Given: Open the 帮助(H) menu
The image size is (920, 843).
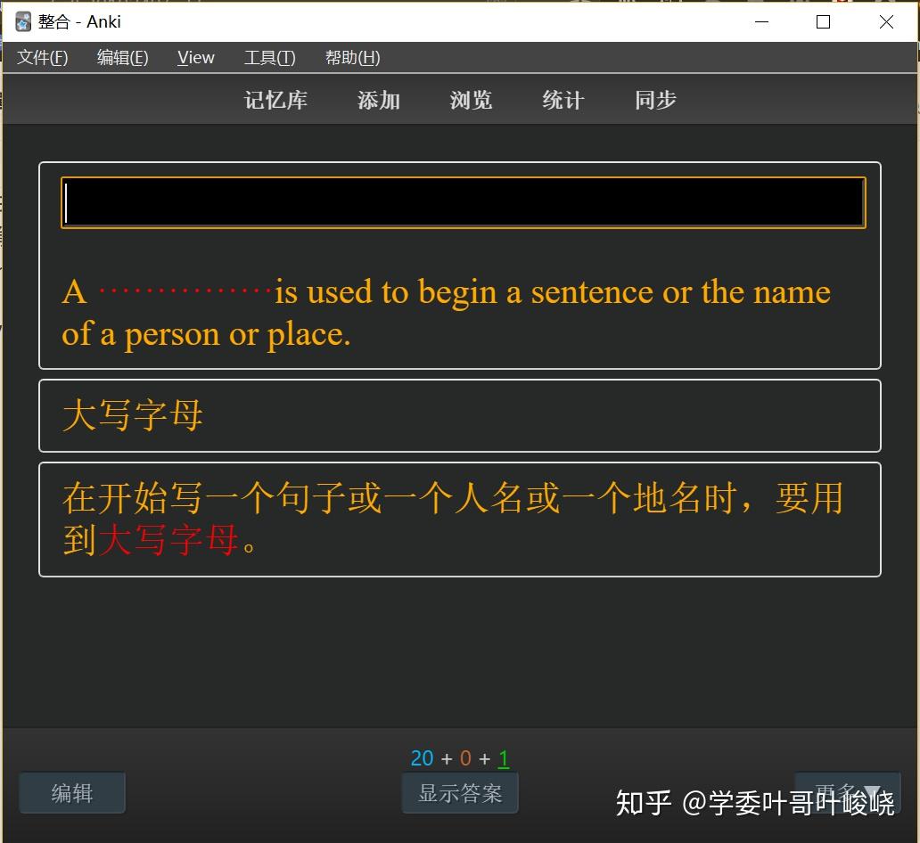Looking at the screenshot, I should (353, 58).
